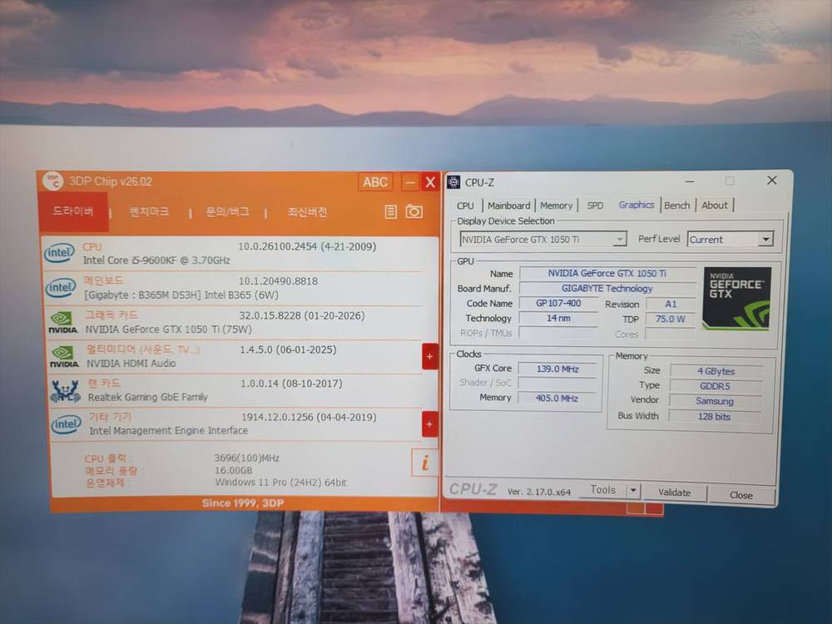Click the GPU Name field in CPU-Z
This screenshot has height=624, width=832.
coord(607,273)
